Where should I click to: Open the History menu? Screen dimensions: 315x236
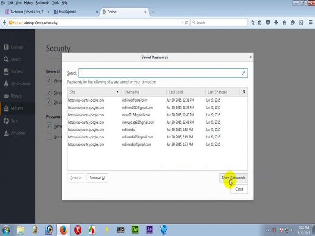pos(28,3)
